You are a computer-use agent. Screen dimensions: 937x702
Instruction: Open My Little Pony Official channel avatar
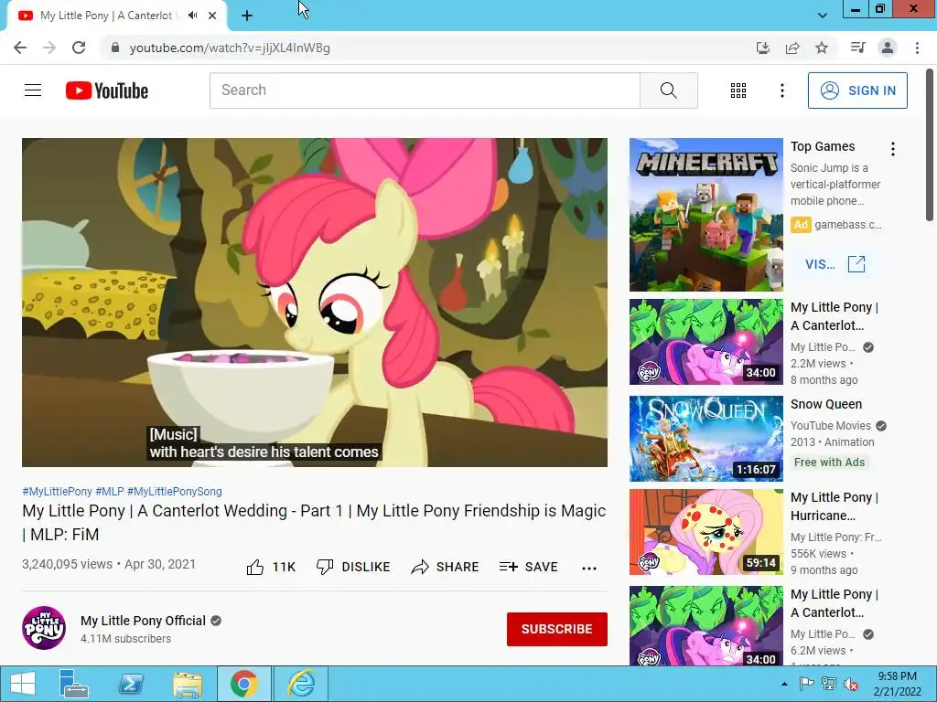tap(44, 628)
